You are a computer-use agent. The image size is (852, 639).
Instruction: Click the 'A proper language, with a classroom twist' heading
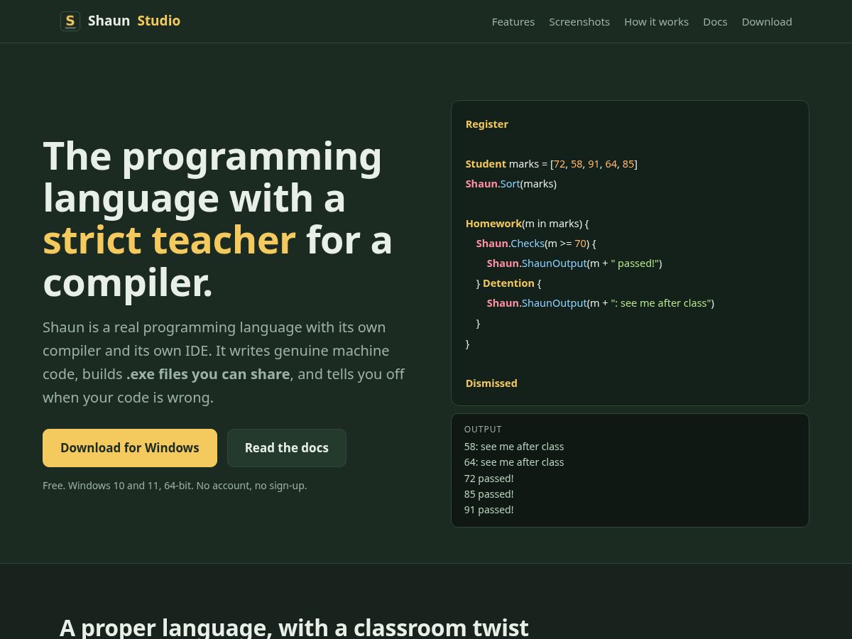click(x=294, y=628)
